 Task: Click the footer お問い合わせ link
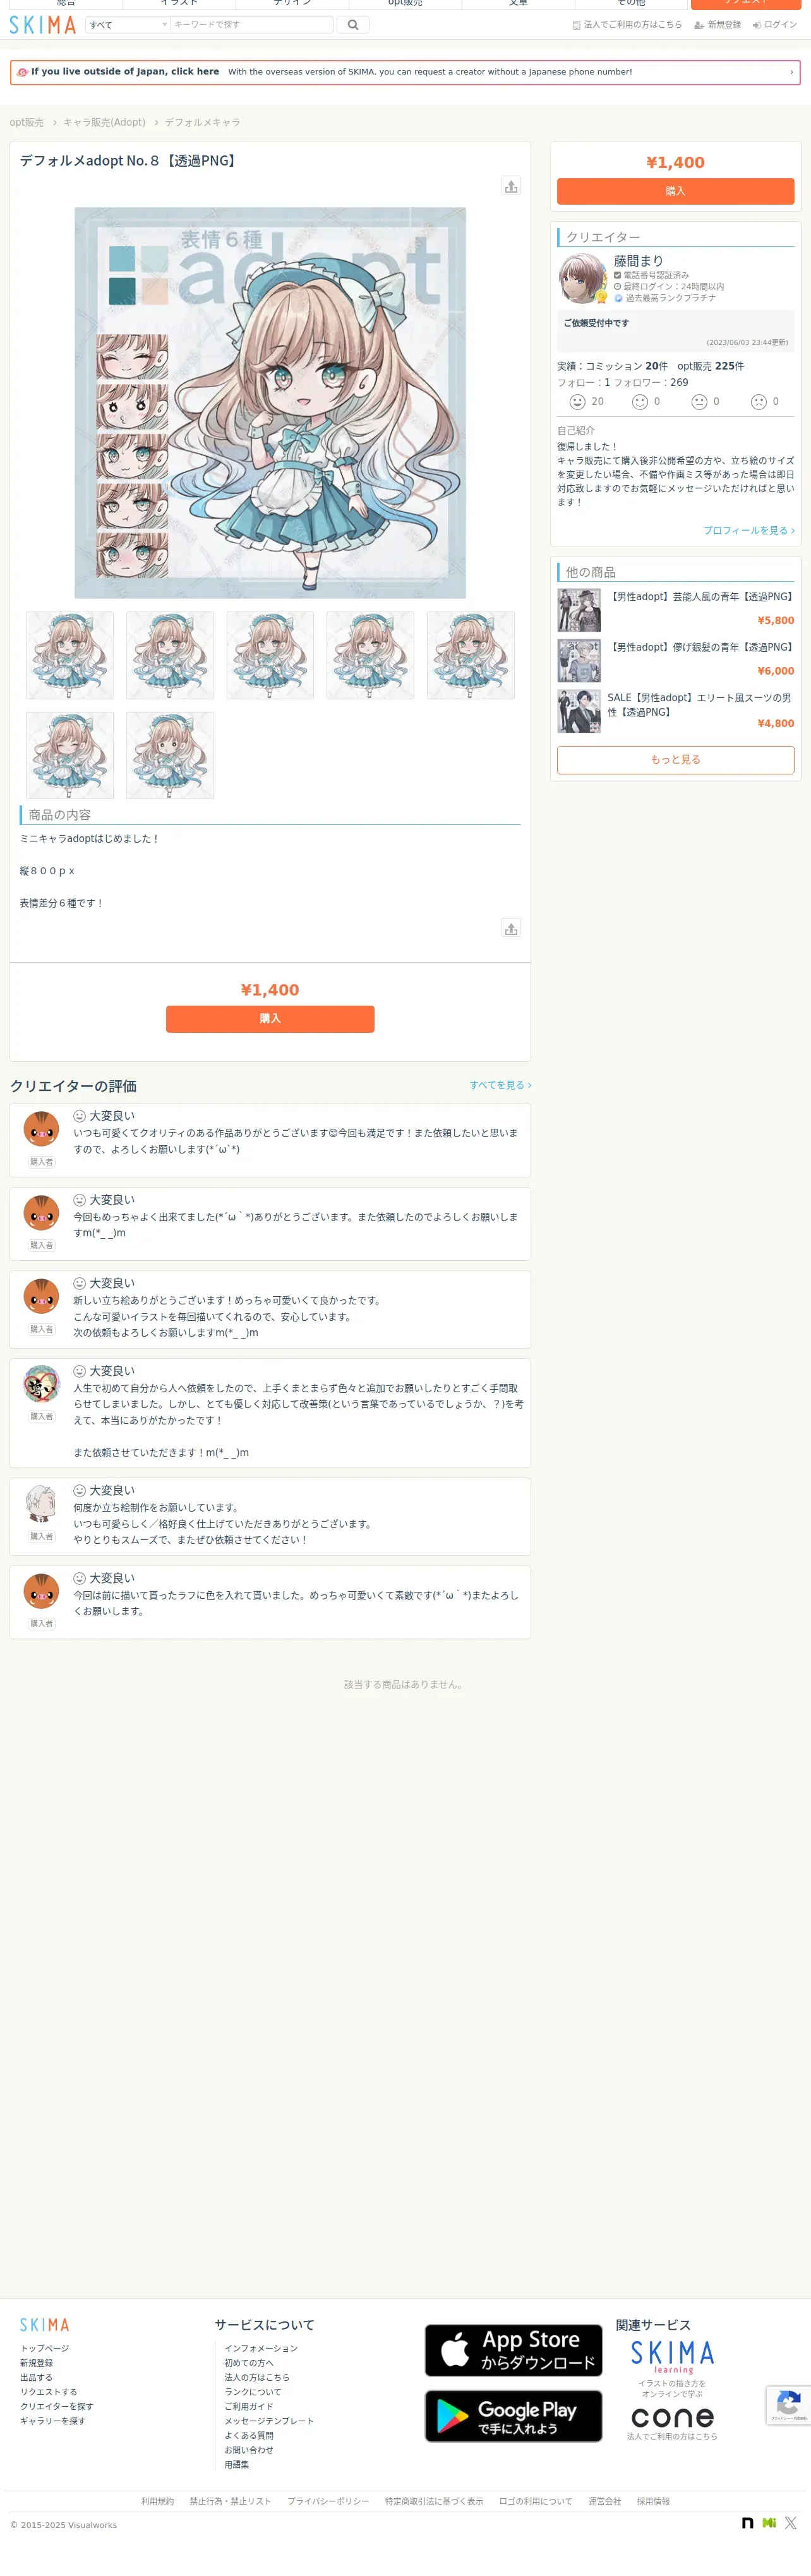pos(249,2451)
